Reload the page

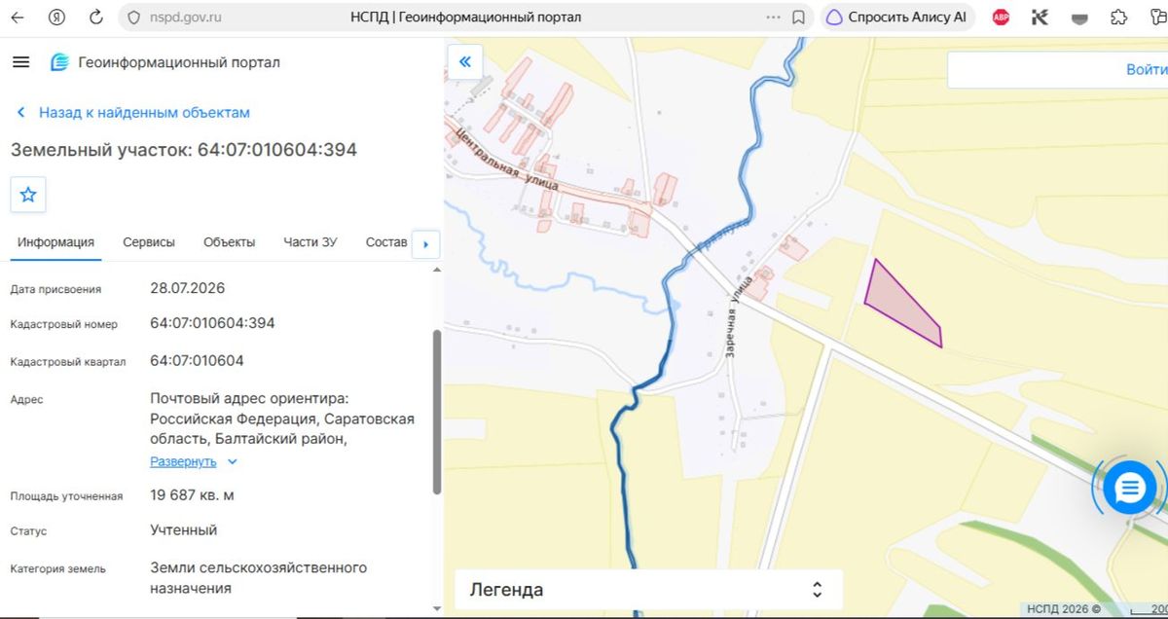click(x=95, y=17)
